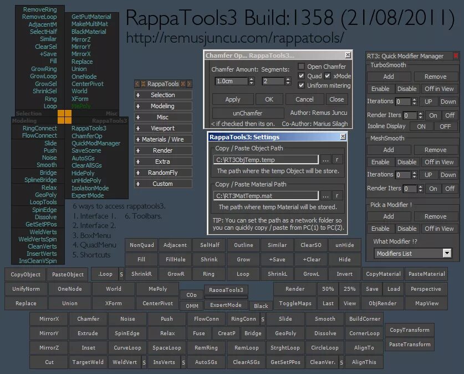This screenshot has width=464, height=374.
Task: Click the Chamfer Amount spinner arrows
Action: (252, 81)
